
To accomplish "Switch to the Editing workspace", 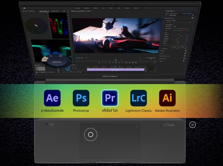I will click(x=95, y=8).
